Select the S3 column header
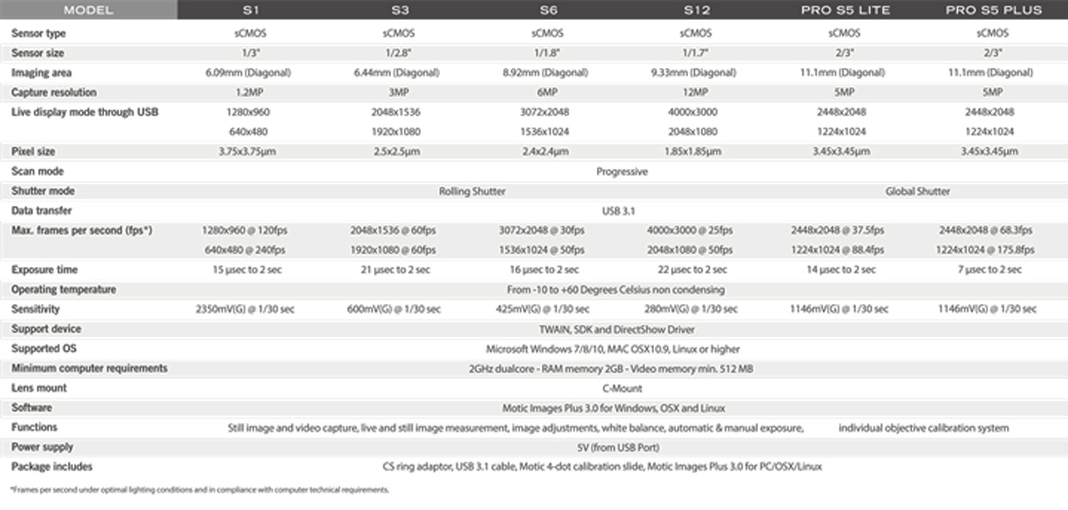 400,10
